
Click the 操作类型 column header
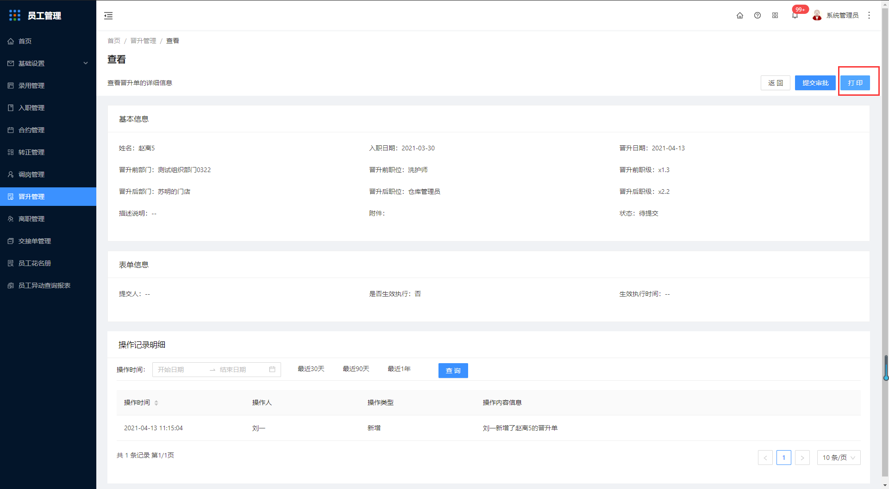pos(381,402)
